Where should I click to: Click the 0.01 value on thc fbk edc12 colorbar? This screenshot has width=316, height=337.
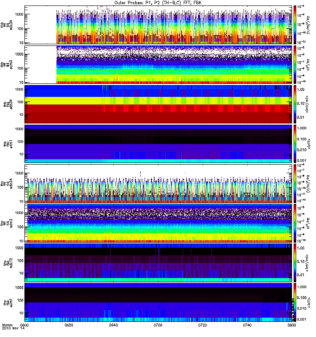[x=300, y=275]
